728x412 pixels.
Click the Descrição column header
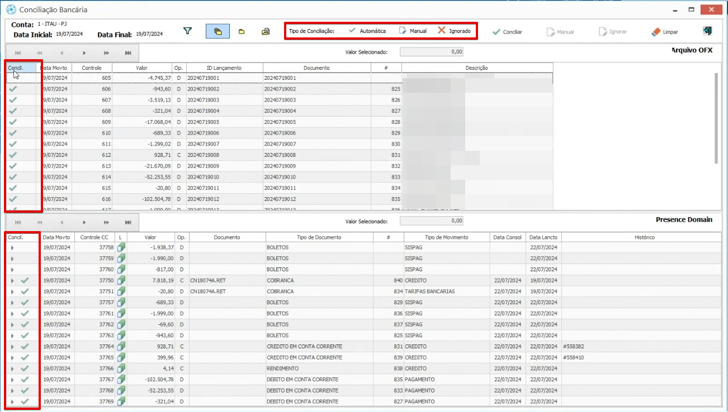point(477,68)
